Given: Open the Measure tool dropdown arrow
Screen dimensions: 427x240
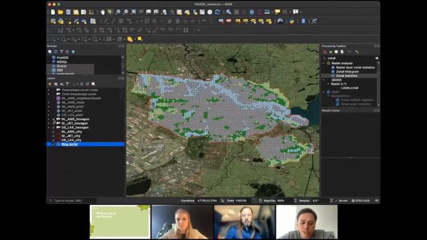Looking at the screenshot, I should [272, 12].
